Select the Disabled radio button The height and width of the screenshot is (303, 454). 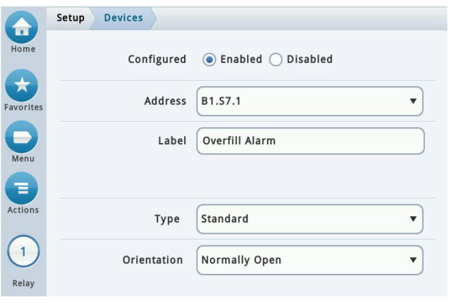pyautogui.click(x=275, y=60)
